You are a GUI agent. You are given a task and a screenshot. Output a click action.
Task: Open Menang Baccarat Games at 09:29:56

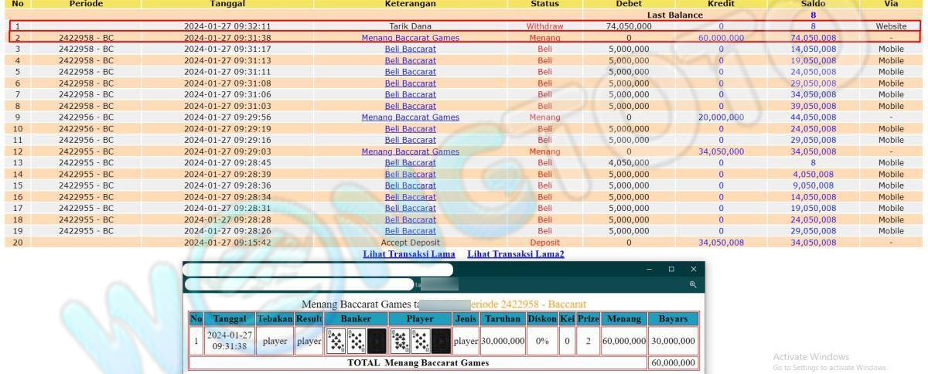(410, 117)
